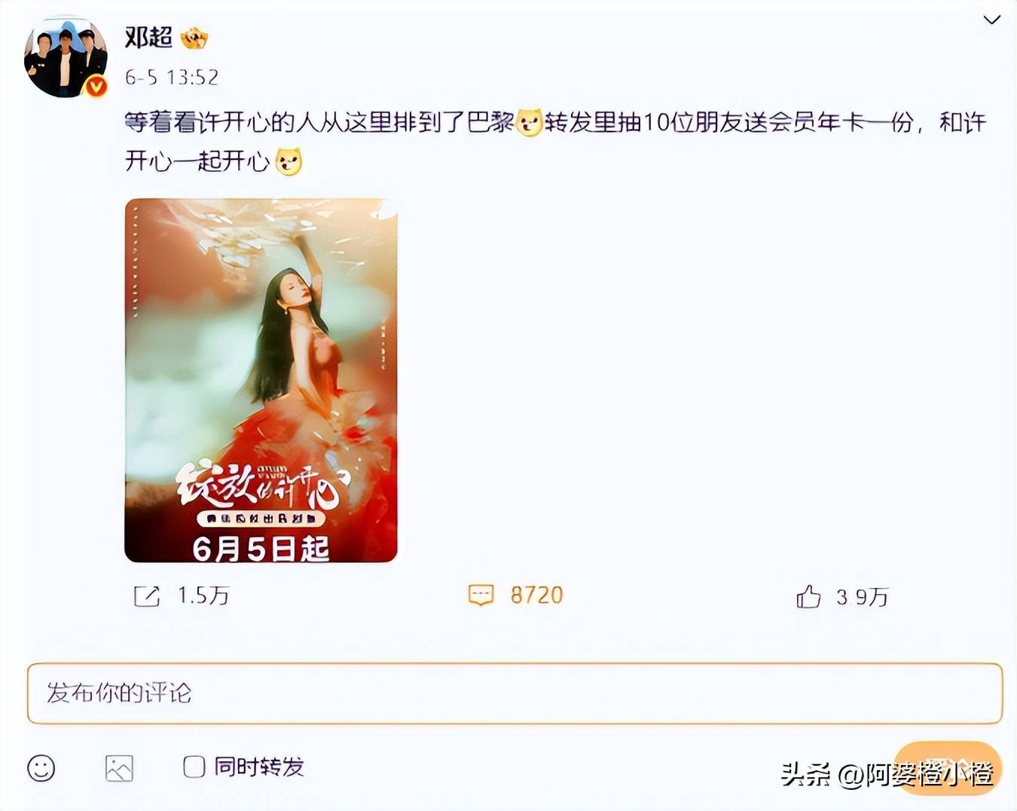Viewport: 1017px width, 811px height.
Task: Open comments via speech bubble icon
Action: [x=481, y=595]
